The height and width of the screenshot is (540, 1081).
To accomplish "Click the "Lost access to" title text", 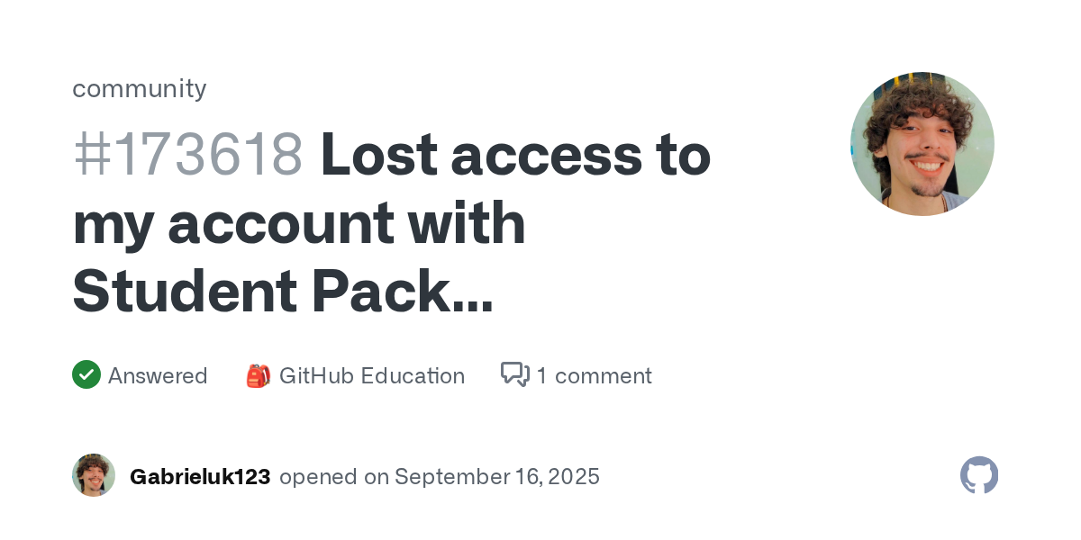I will 515,155.
